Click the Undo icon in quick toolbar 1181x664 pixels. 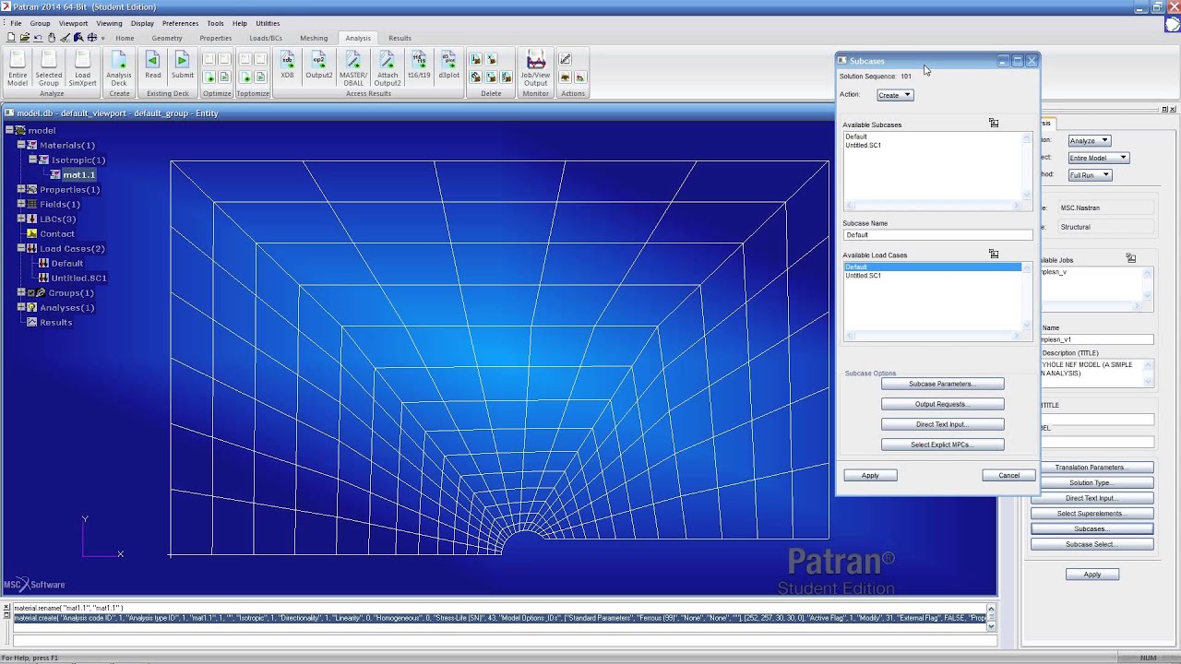tap(38, 38)
